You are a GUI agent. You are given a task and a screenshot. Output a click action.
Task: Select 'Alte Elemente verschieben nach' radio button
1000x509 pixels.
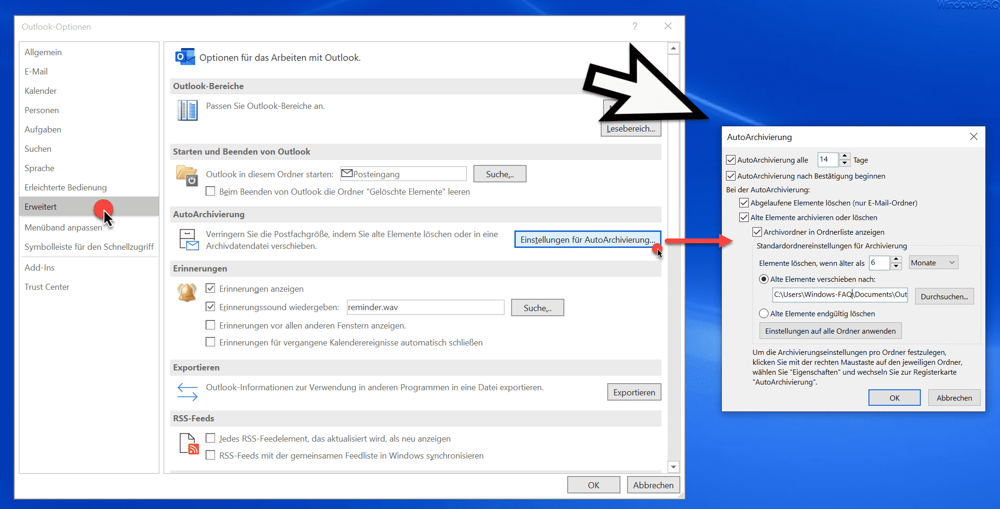(764, 279)
